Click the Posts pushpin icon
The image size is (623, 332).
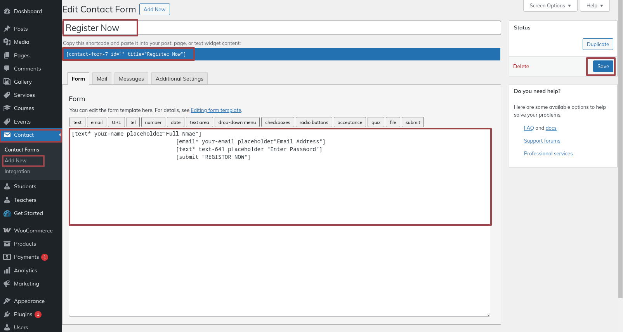[x=7, y=29]
